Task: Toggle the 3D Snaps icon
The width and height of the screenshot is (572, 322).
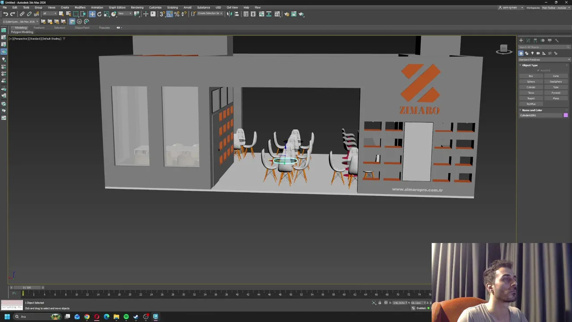Action: point(162,14)
